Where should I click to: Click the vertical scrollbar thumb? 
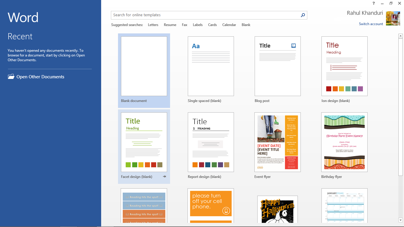pos(401,107)
